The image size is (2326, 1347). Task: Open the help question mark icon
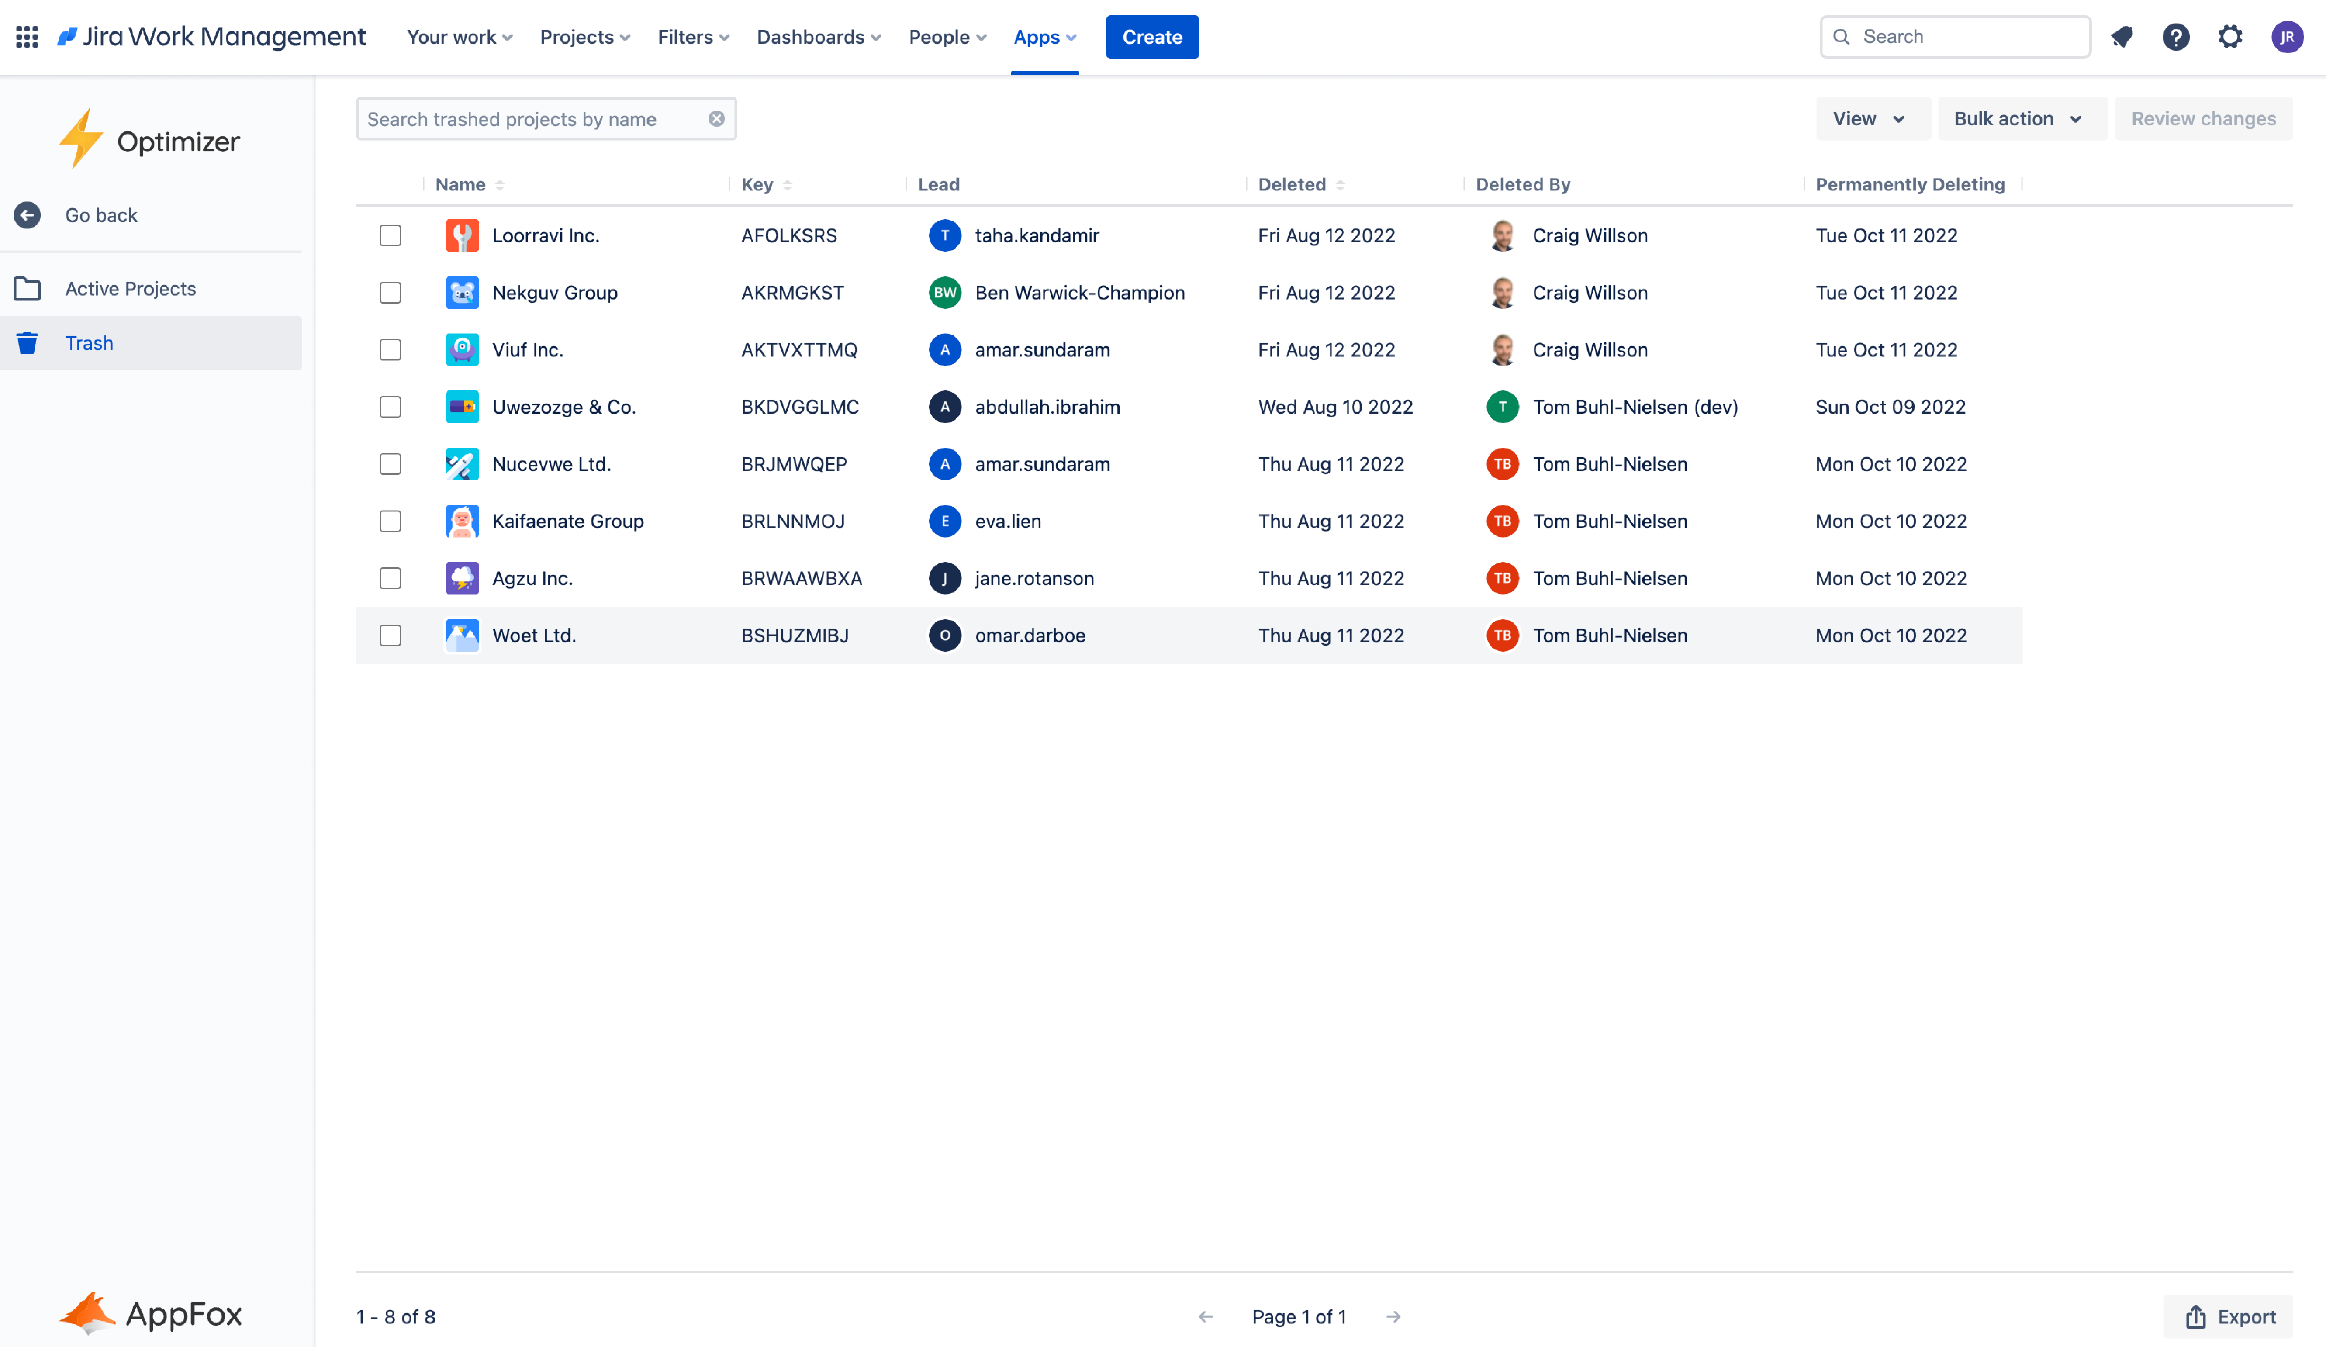[2176, 37]
